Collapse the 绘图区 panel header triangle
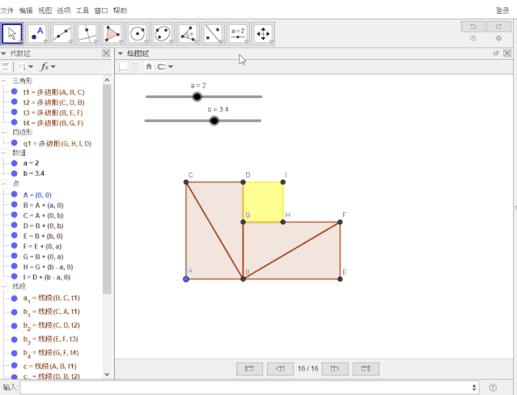 click(121, 53)
